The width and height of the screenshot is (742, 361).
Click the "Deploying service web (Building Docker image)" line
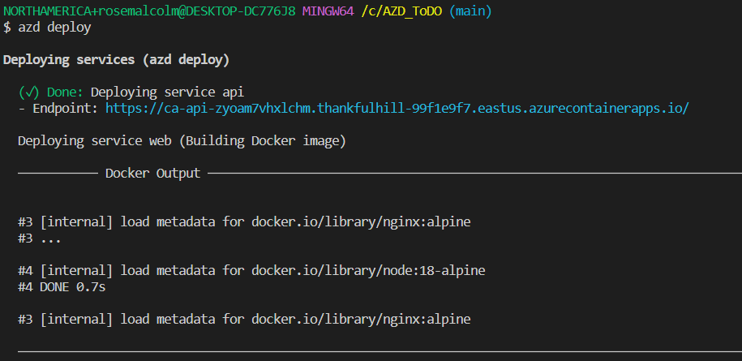click(x=182, y=141)
